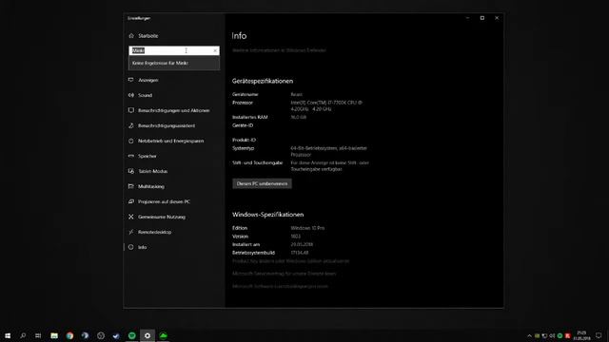Screen dimensions: 609x342
Task: Open Microsoft-Software-Lizenzbedingungen lesen link
Action: click(280, 287)
